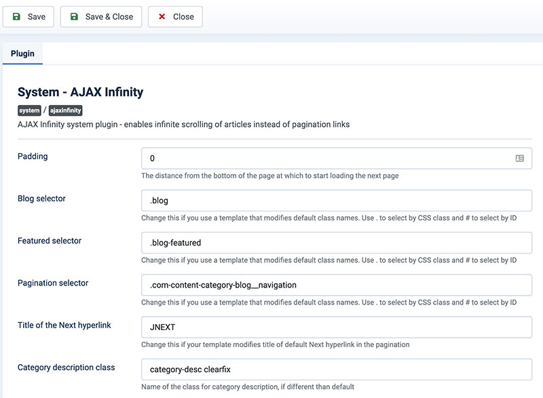Switch to the Plugin tab

point(22,54)
